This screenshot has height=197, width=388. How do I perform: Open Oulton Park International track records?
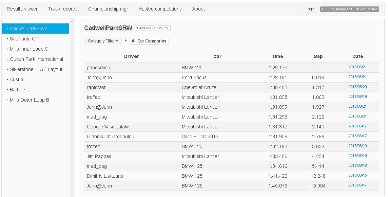pos(36,59)
